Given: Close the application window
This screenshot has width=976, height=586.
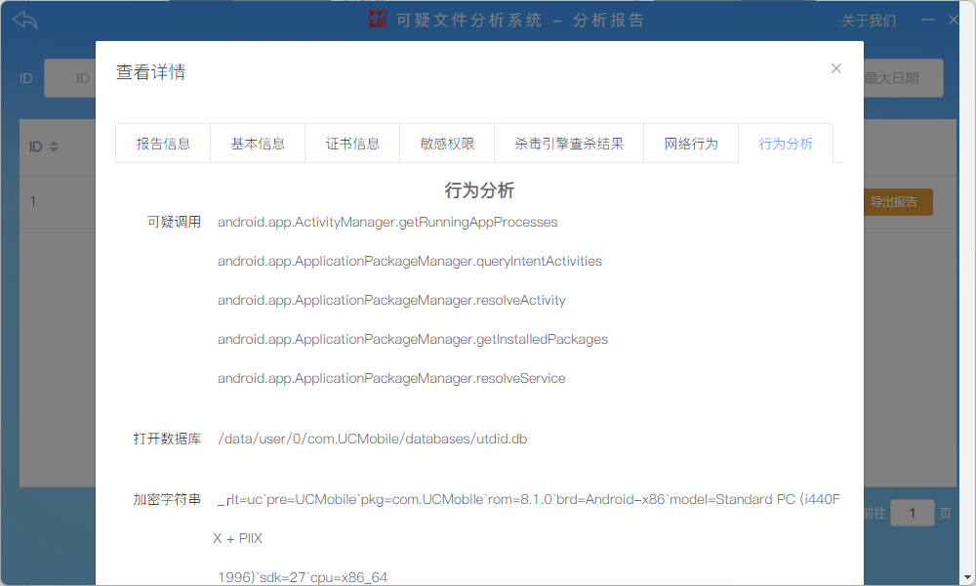Looking at the screenshot, I should pyautogui.click(x=954, y=20).
